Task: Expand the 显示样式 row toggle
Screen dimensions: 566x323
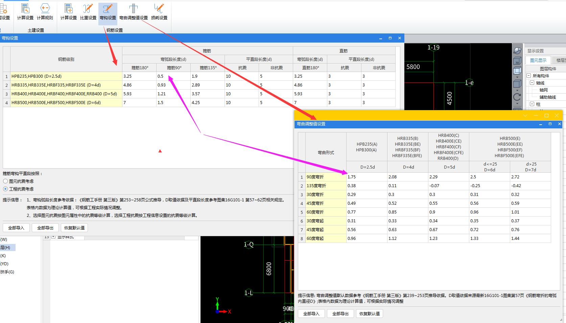Action: pos(53,237)
